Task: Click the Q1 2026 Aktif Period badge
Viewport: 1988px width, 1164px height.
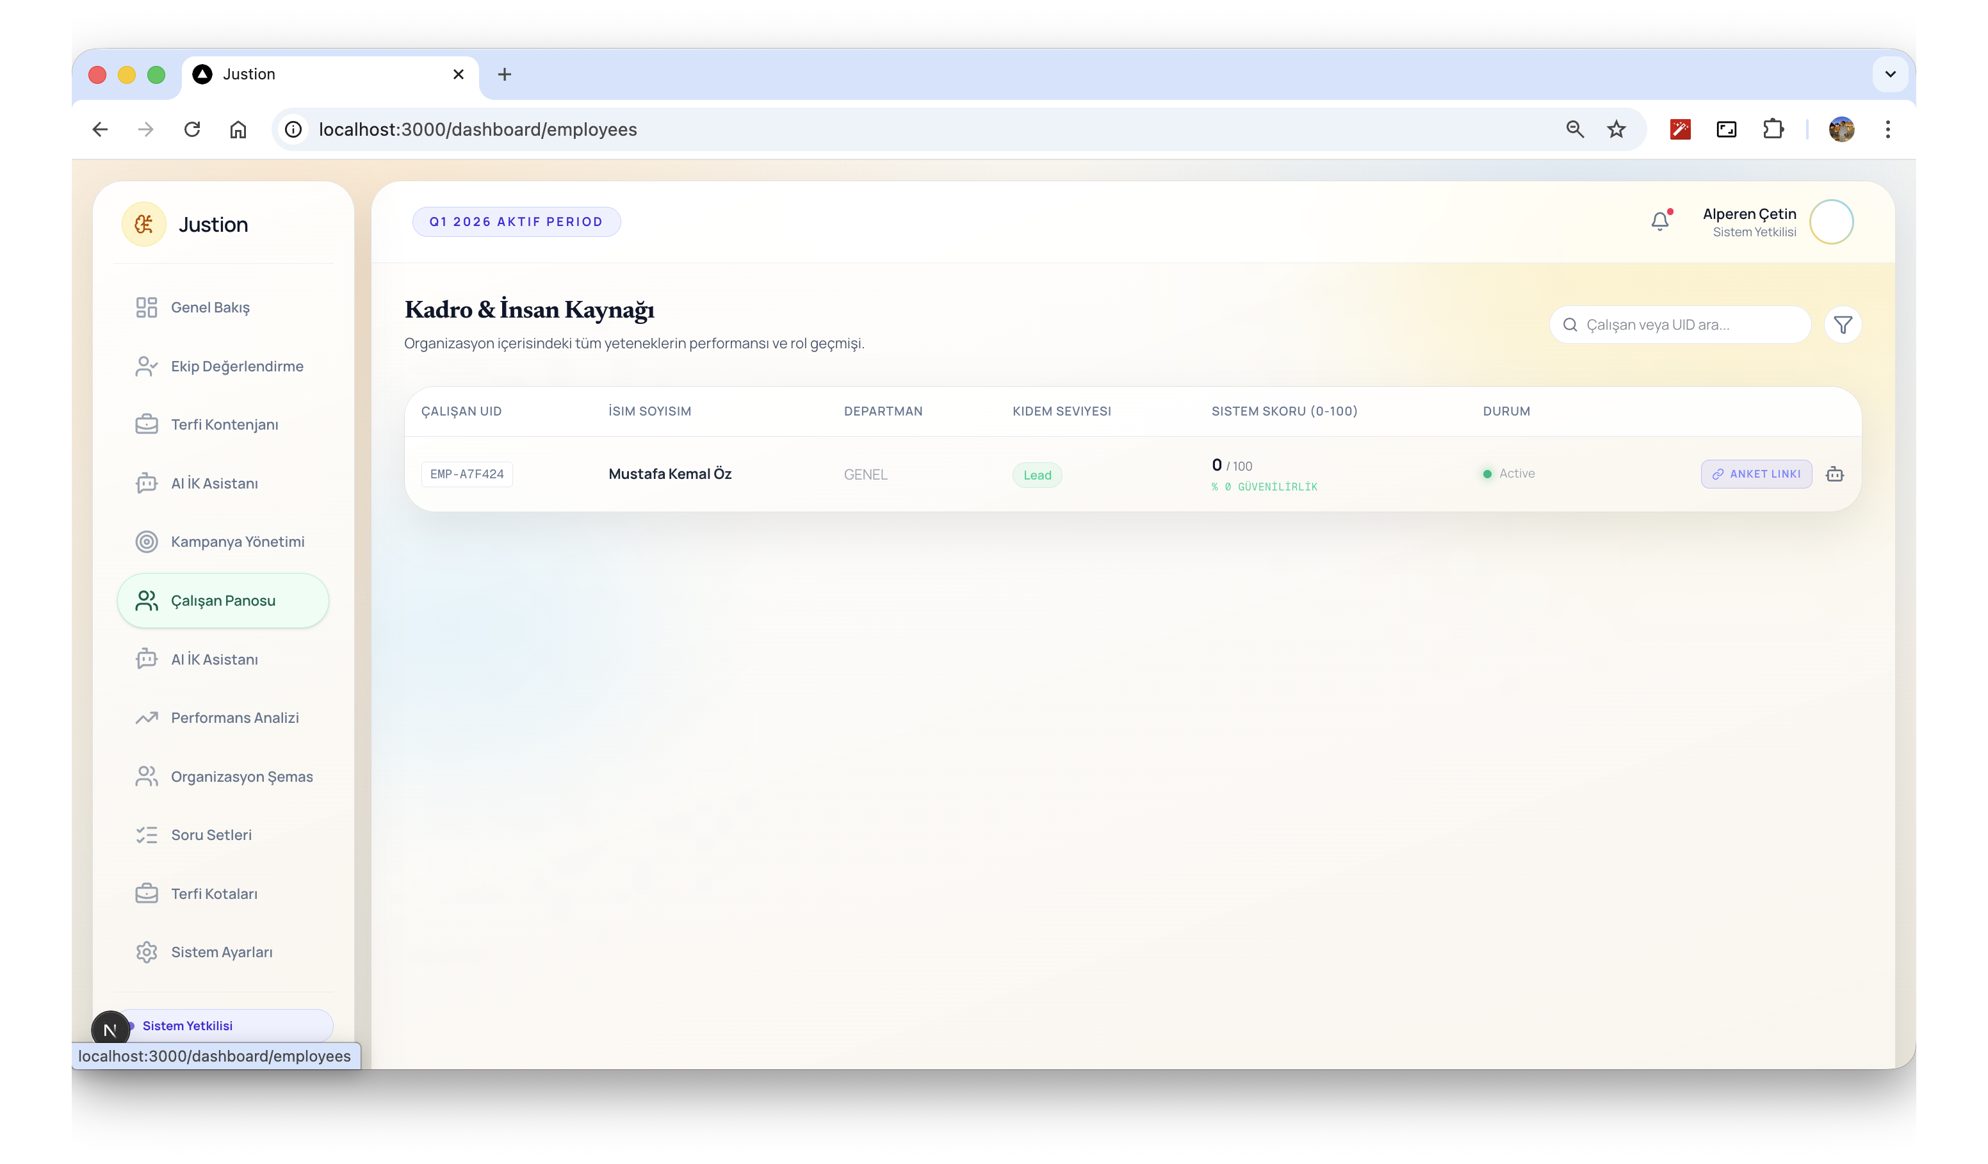Action: [517, 222]
